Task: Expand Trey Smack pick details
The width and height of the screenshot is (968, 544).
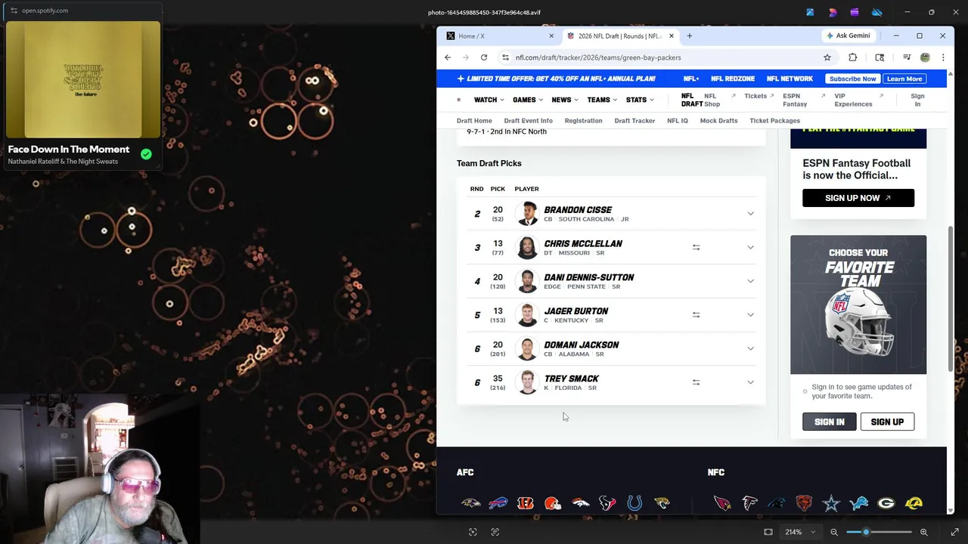Action: click(750, 382)
